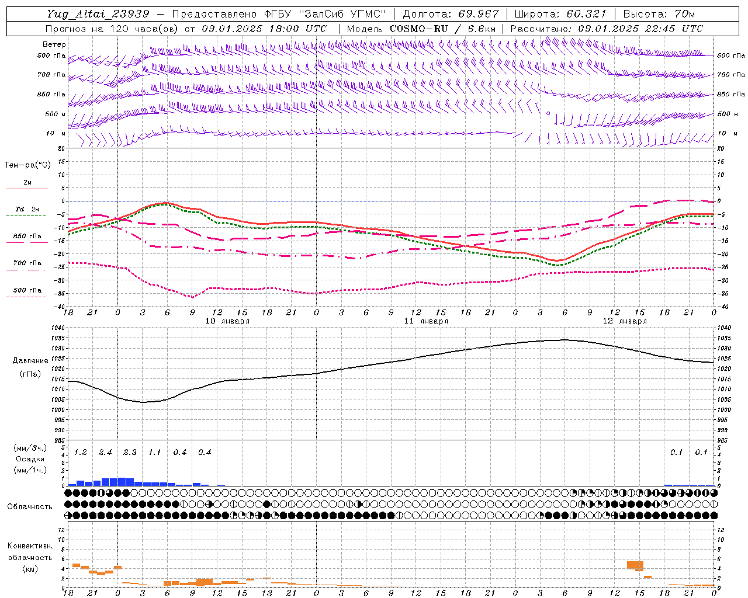Click the model name 'COSMO-RU / 6.6км'
This screenshot has height=598, width=748.
point(442,29)
